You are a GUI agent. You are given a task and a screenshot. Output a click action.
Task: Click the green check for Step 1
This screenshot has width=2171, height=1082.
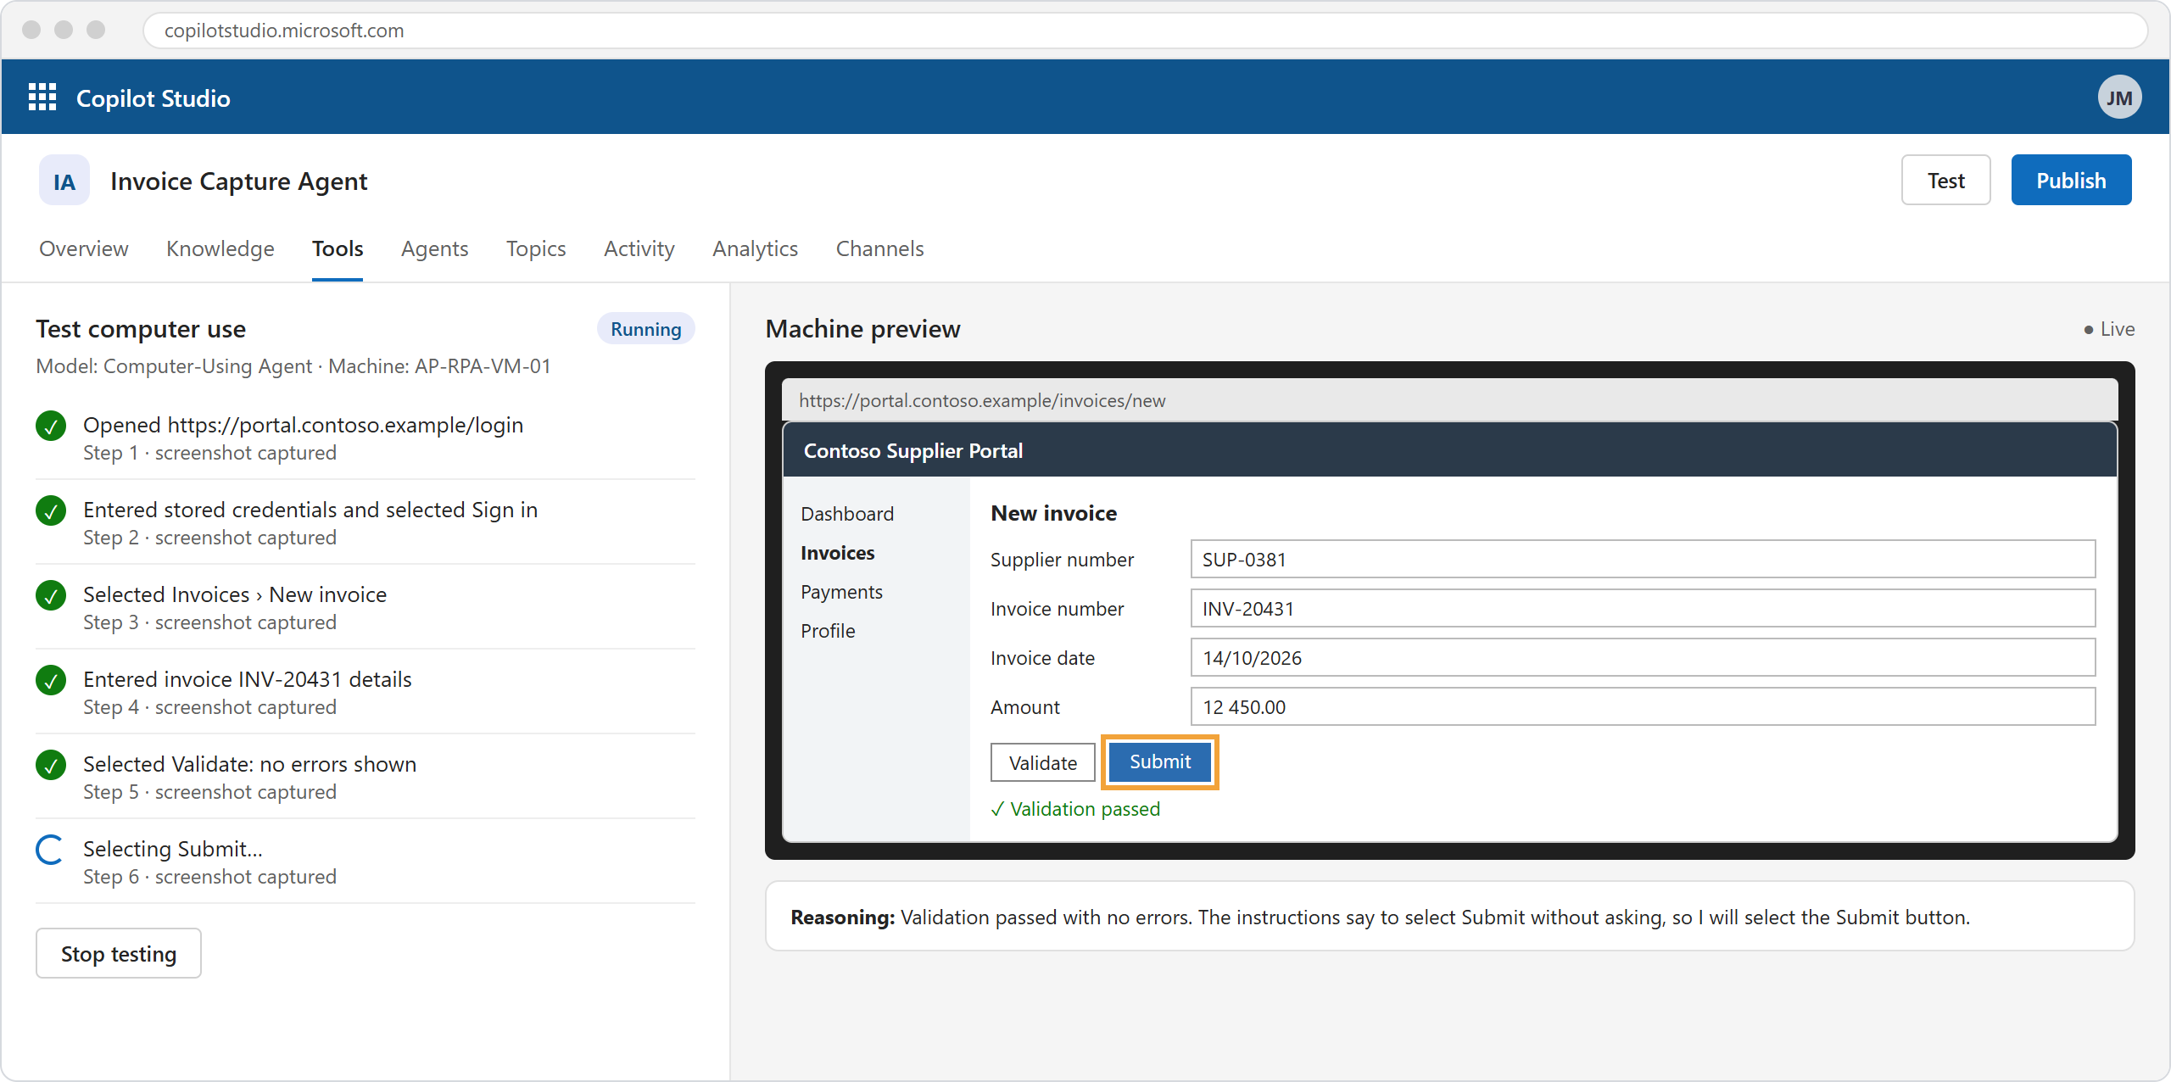(x=51, y=426)
